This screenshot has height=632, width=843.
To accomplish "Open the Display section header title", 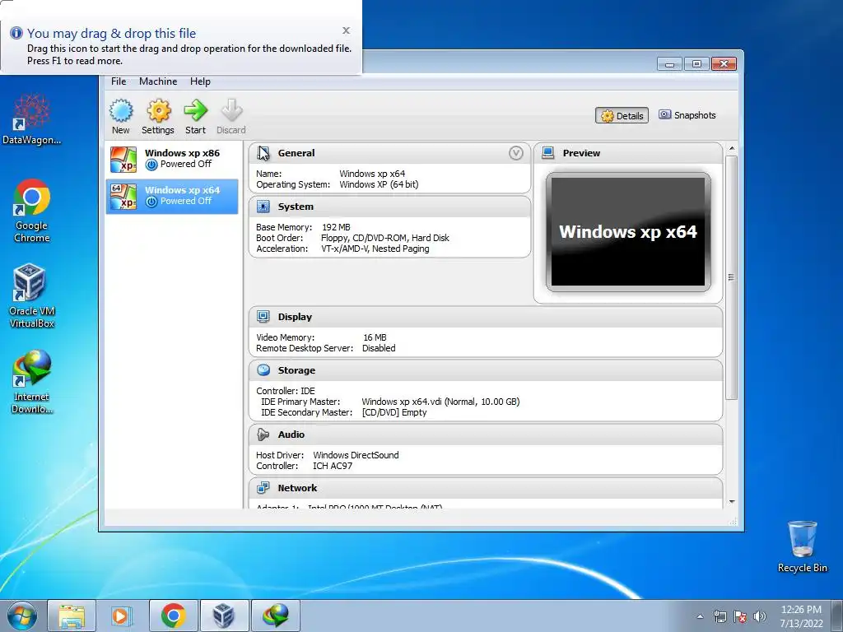I will pyautogui.click(x=295, y=317).
